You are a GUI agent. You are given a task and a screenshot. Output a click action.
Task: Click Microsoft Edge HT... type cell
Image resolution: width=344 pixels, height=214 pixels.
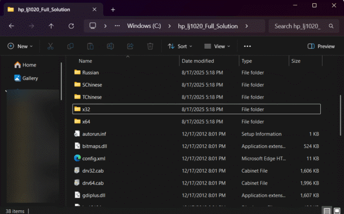click(x=263, y=158)
